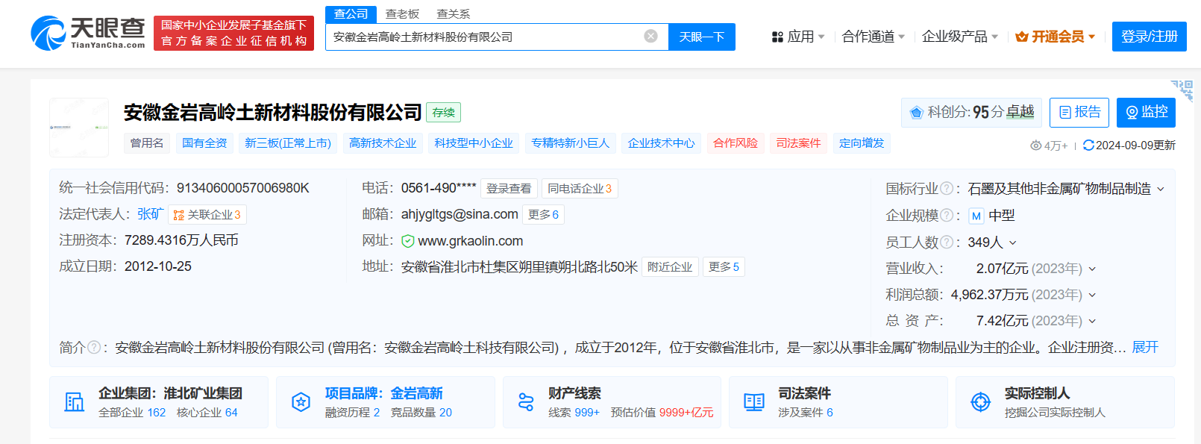
Task: Click the view count eye icon
Action: [x=1035, y=146]
